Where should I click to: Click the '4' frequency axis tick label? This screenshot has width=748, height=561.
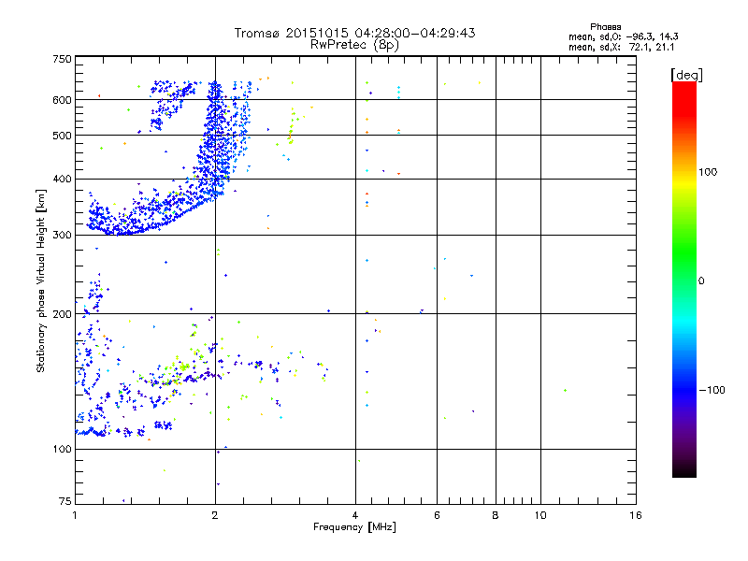[355, 515]
